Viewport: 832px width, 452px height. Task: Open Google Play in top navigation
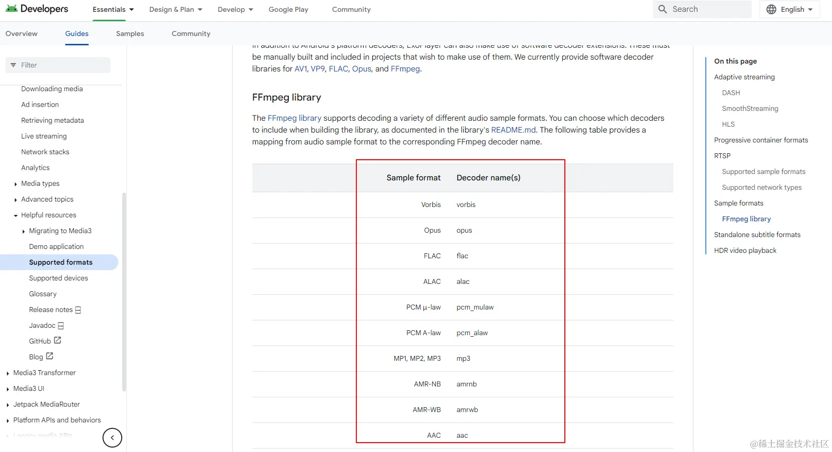pos(288,9)
